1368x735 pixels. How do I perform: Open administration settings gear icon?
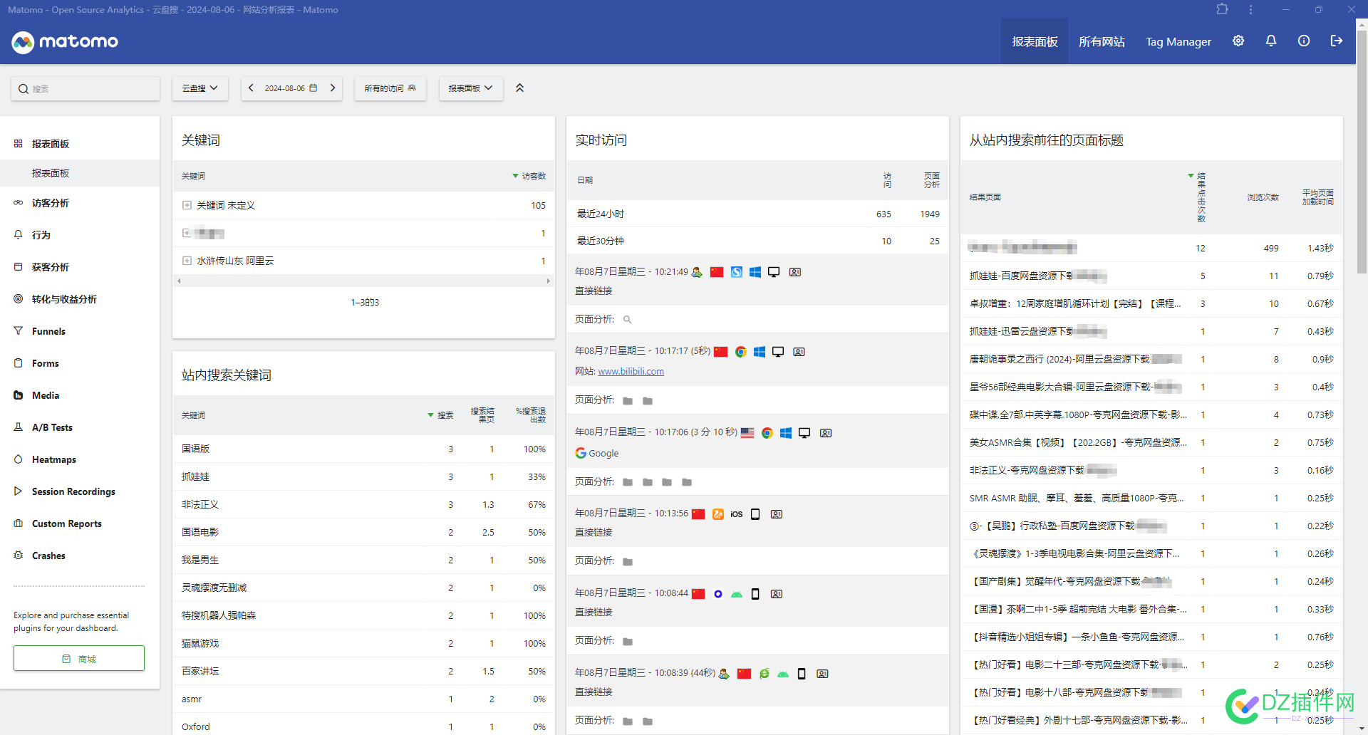click(x=1238, y=41)
